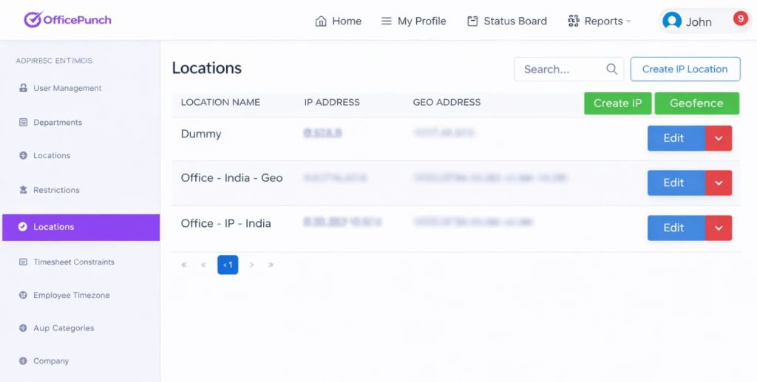
Task: Expand red dropdown for Office - India - Geo
Action: (x=719, y=183)
